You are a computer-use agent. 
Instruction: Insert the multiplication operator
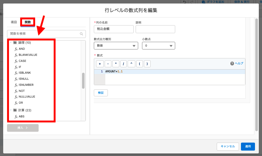point(115,63)
